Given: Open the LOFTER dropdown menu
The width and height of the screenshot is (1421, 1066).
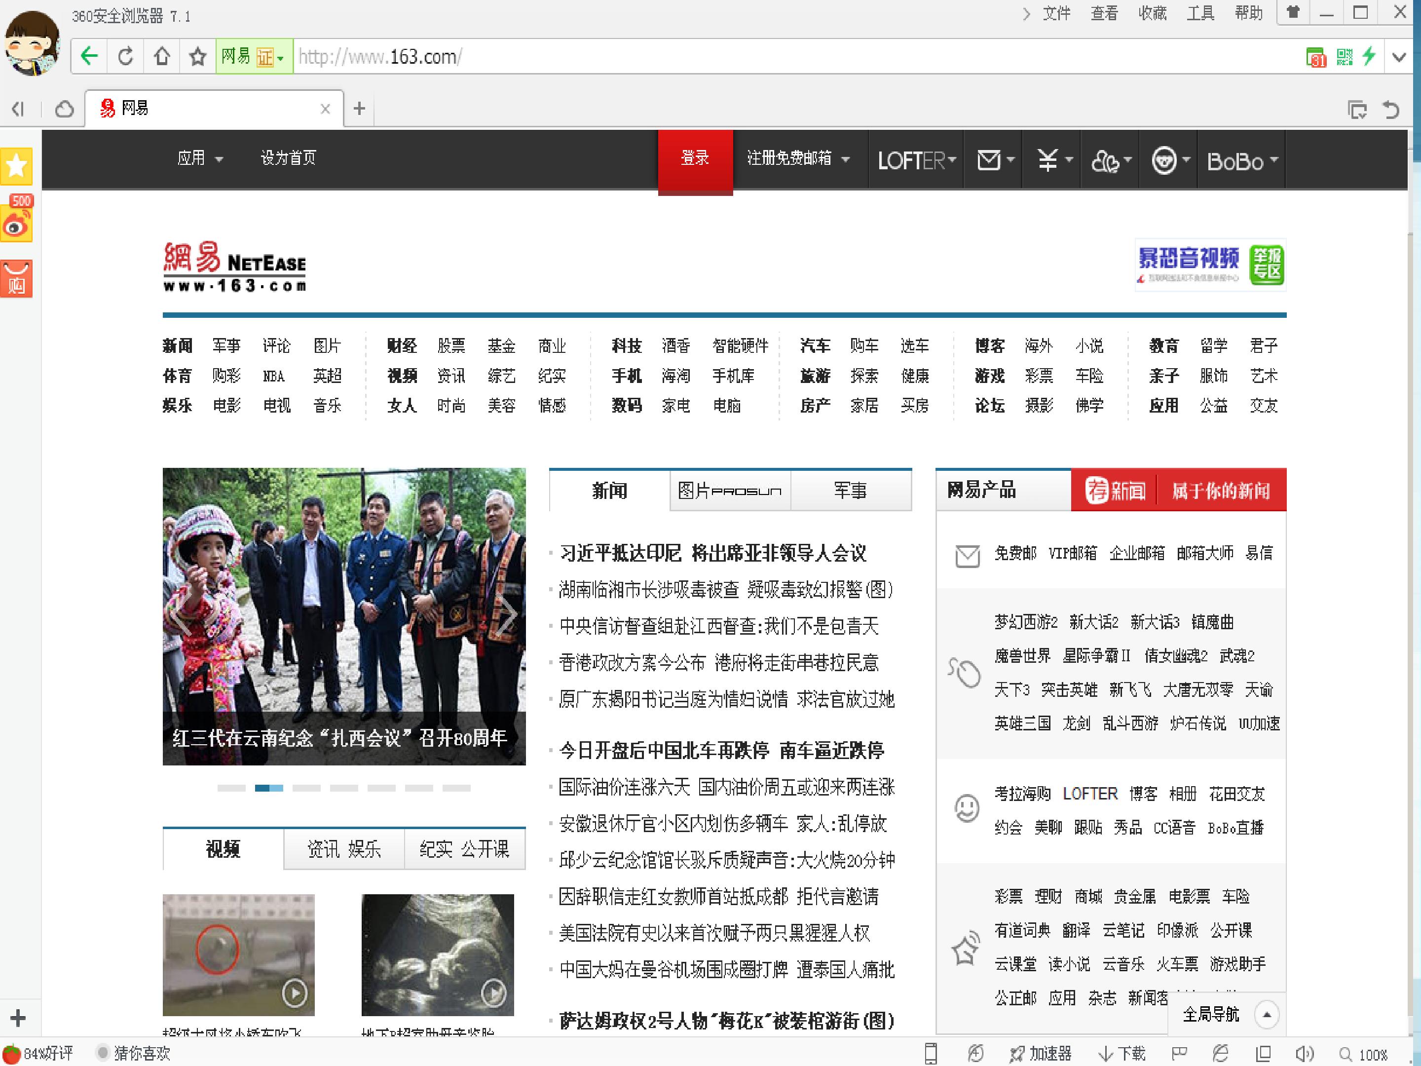Looking at the screenshot, I should point(917,160).
